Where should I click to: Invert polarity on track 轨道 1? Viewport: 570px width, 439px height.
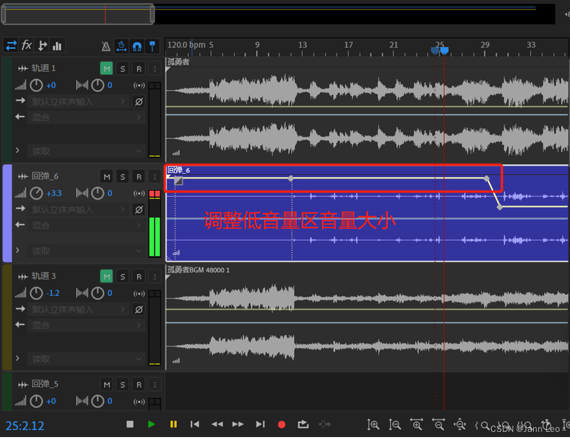pyautogui.click(x=139, y=102)
